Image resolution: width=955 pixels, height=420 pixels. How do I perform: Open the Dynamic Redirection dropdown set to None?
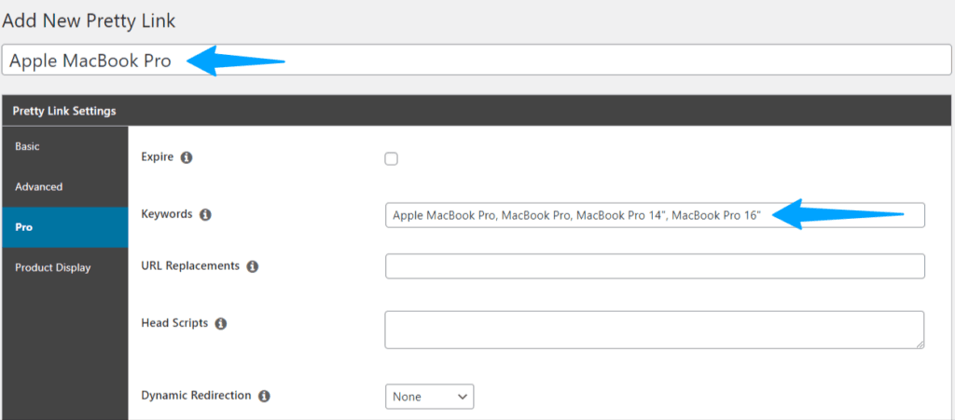(x=429, y=397)
